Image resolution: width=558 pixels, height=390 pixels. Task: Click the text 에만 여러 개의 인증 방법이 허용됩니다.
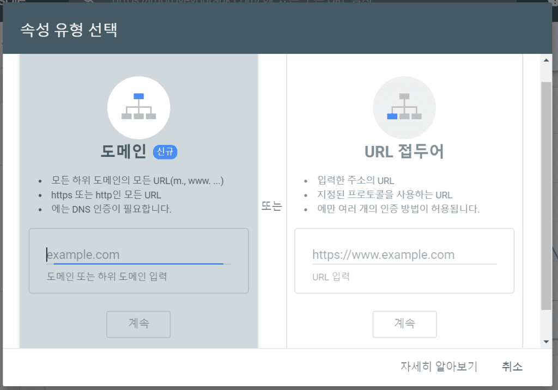point(398,209)
